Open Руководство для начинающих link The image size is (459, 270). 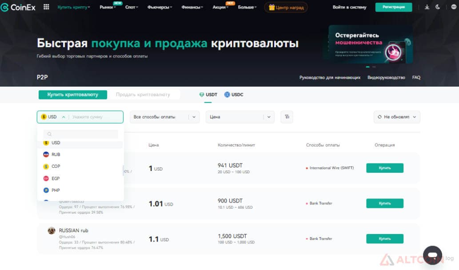click(x=330, y=78)
